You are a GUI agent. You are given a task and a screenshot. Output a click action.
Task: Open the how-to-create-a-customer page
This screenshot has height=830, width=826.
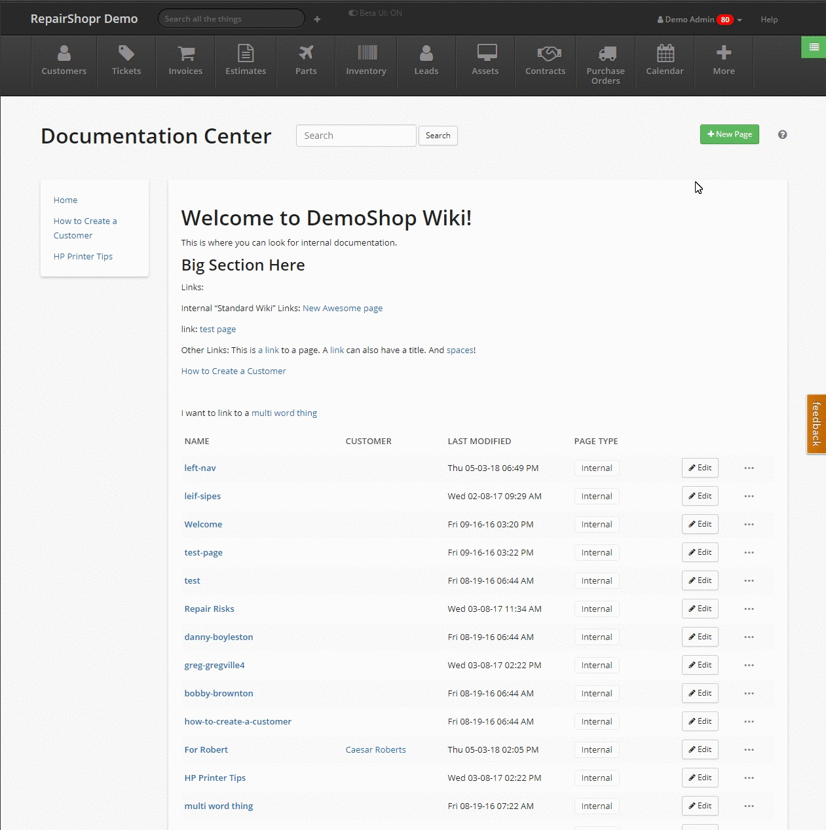pyautogui.click(x=238, y=721)
